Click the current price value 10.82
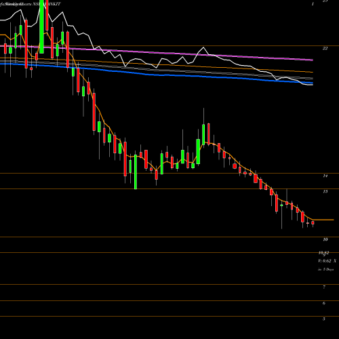The height and width of the screenshot is (339, 339). [323, 253]
